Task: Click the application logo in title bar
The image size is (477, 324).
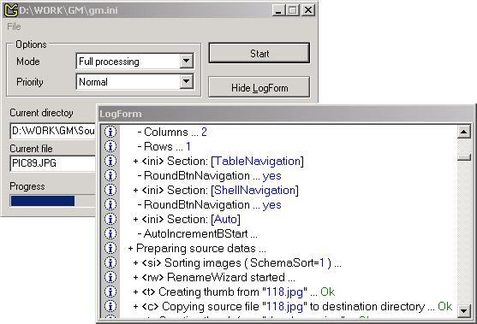Action: tap(11, 10)
